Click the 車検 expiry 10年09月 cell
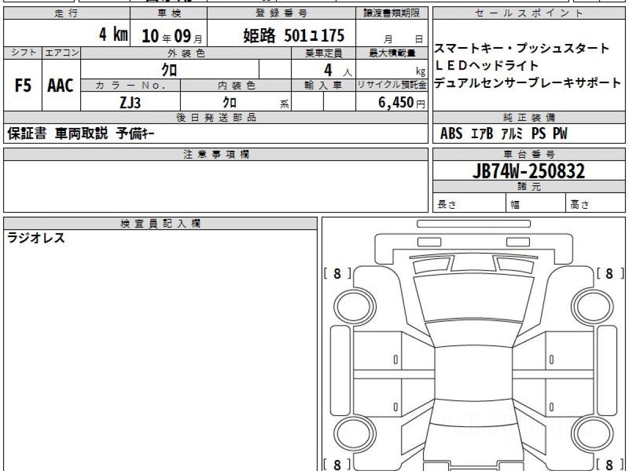 coord(168,35)
